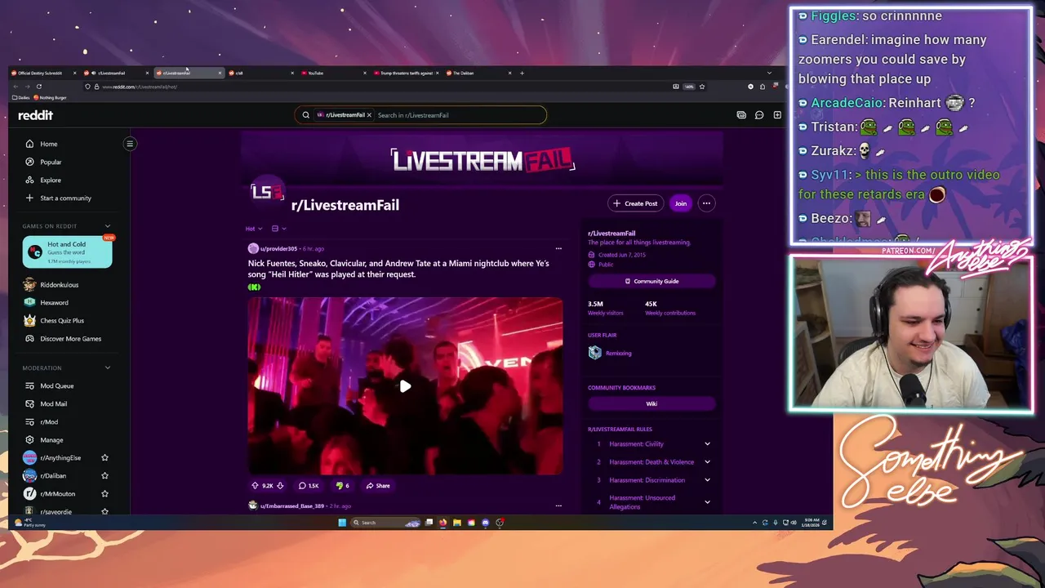This screenshot has width=1045, height=588.
Task: Select the Remixing user flair
Action: [x=611, y=353]
